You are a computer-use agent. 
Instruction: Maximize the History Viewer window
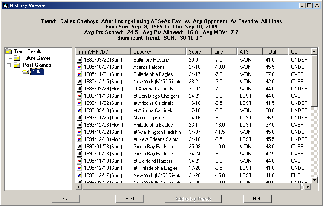pos(309,6)
